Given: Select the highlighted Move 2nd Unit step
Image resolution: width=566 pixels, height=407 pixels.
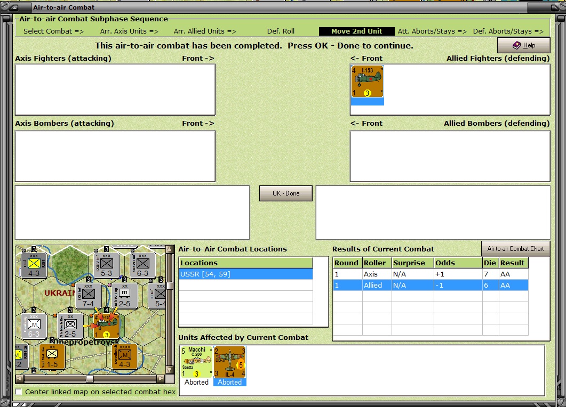Looking at the screenshot, I should [357, 31].
